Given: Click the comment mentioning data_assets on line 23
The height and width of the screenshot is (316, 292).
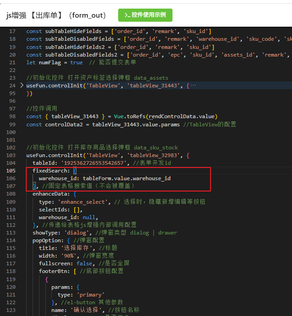Looking at the screenshot, I should (x=97, y=78).
